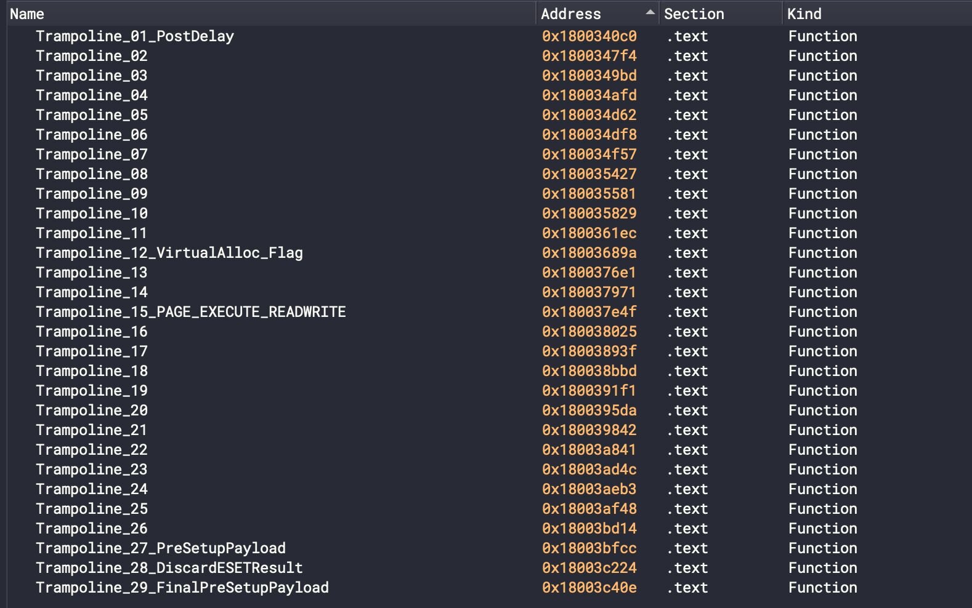972x608 pixels.
Task: Click address 0x18003c40e
Action: (589, 588)
